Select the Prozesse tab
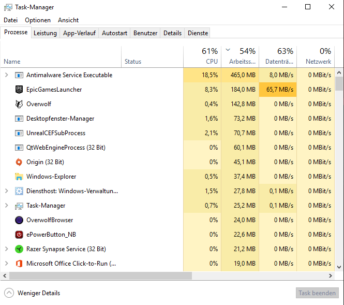 [x=16, y=32]
